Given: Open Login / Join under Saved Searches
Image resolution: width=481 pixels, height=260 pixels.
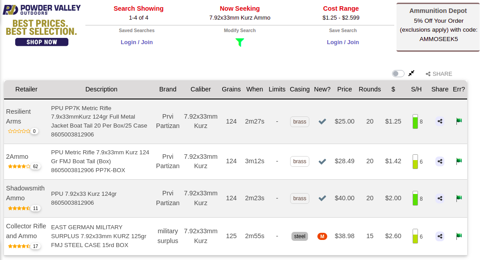Looking at the screenshot, I should pyautogui.click(x=137, y=42).
